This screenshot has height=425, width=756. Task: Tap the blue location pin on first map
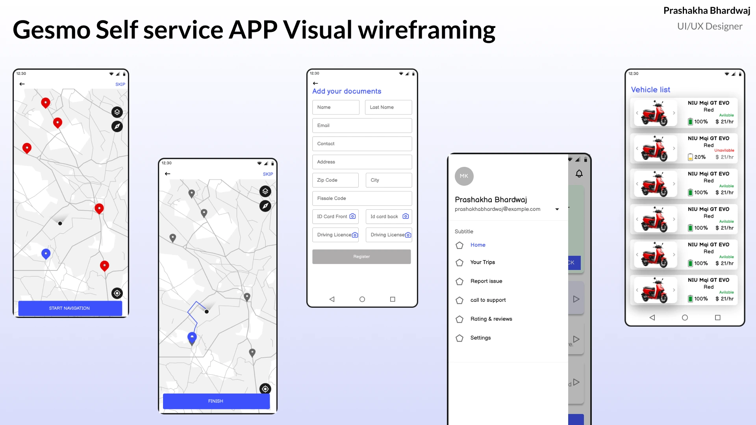point(46,253)
